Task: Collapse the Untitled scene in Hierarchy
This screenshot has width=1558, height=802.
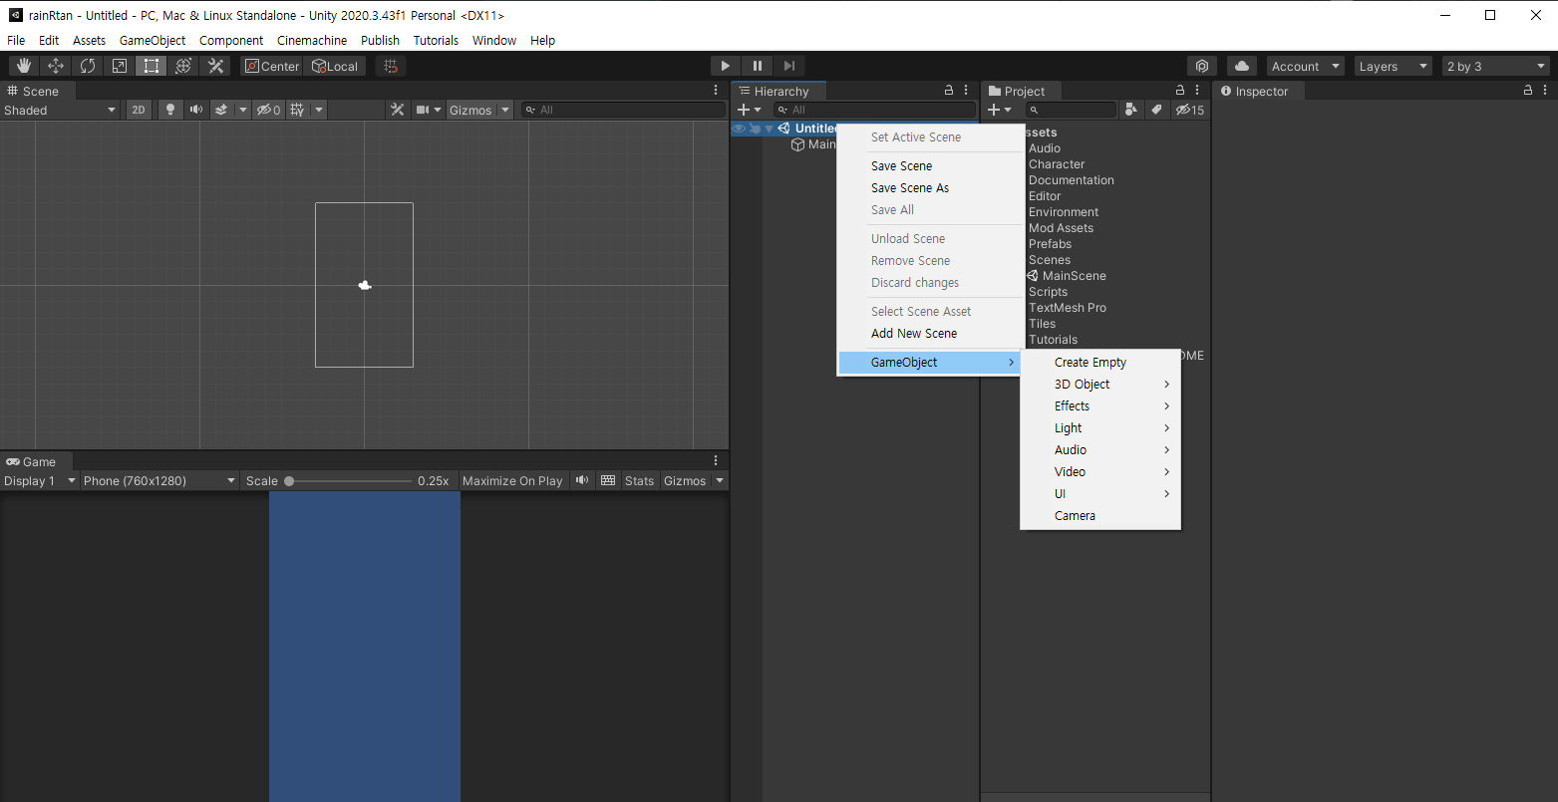Action: click(769, 129)
